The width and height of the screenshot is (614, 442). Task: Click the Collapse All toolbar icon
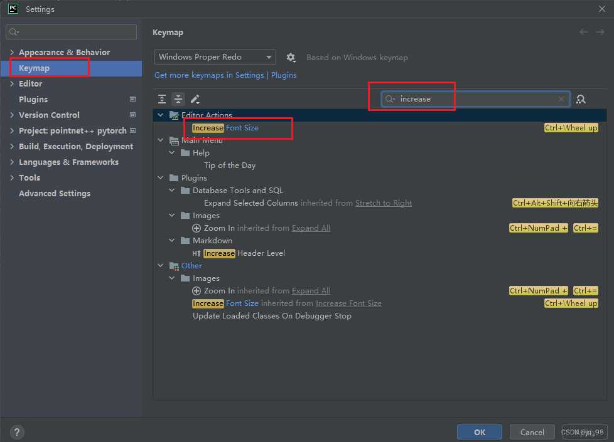tap(178, 99)
